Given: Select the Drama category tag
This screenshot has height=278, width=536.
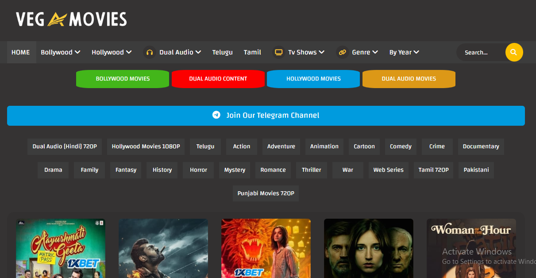Looking at the screenshot, I should coord(53,170).
